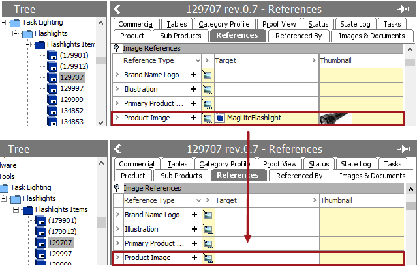
Task: Click Illustration image-link icon in lower window
Action: click(x=208, y=229)
